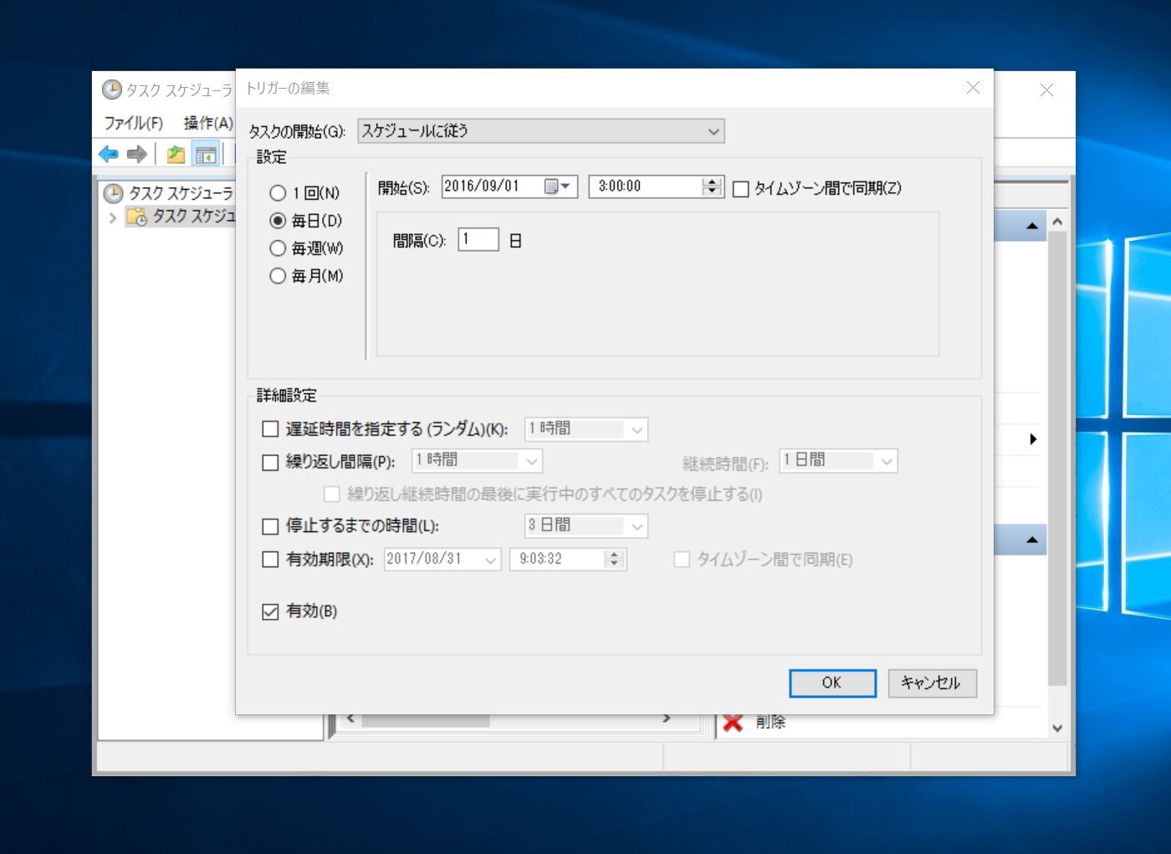Click the up-folder toolbar icon
1171x854 pixels.
tap(176, 154)
